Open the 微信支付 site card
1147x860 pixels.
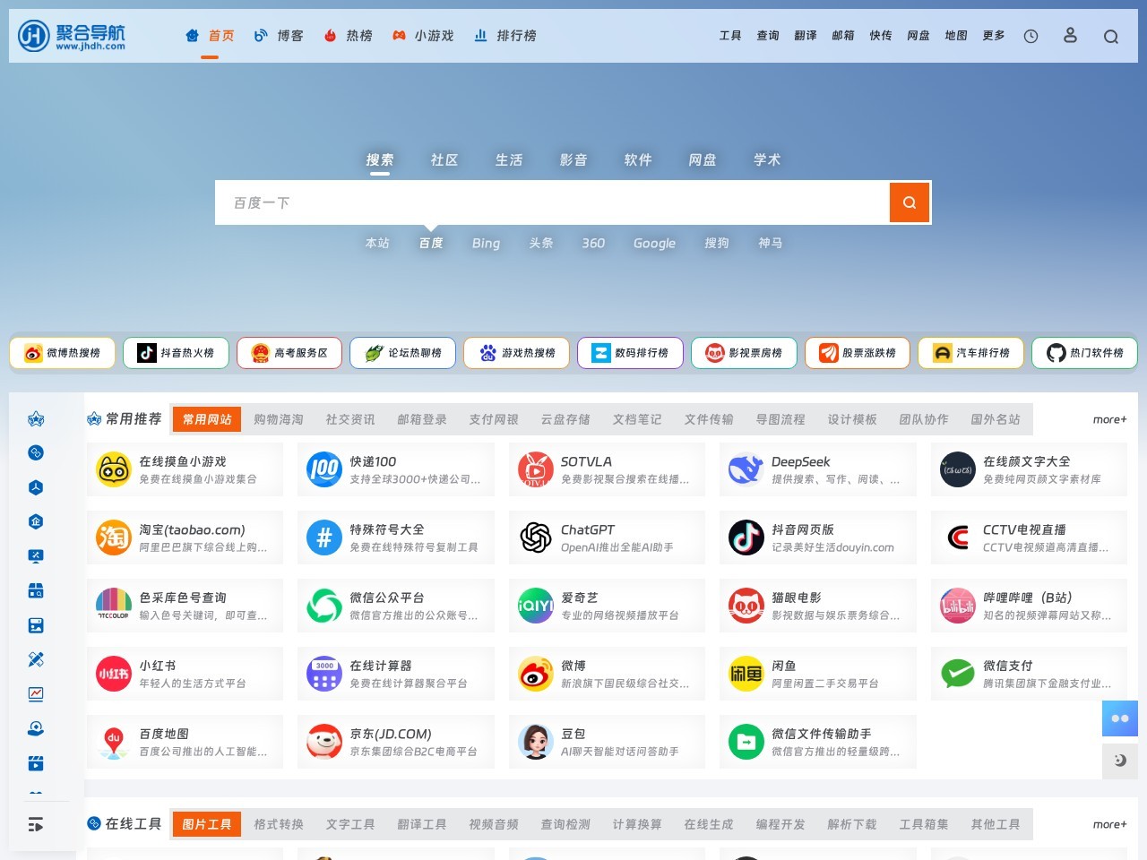coord(1029,674)
